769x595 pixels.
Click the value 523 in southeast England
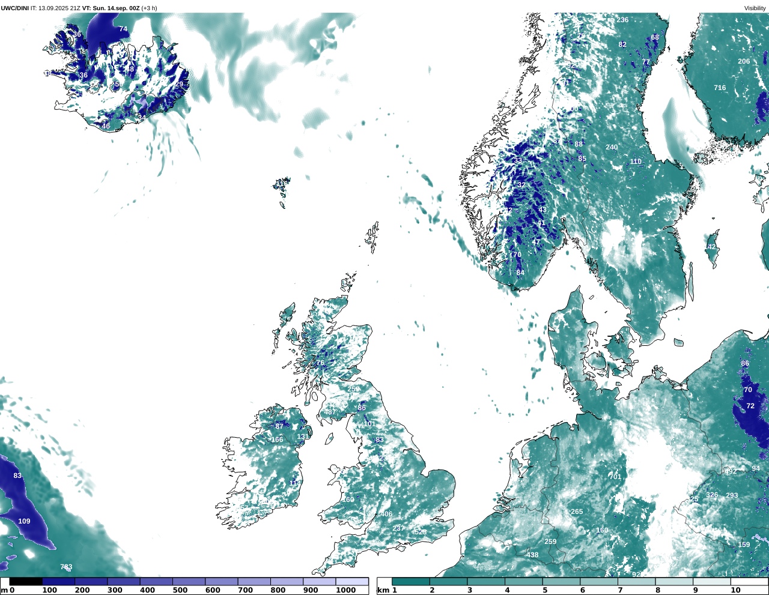tap(421, 532)
